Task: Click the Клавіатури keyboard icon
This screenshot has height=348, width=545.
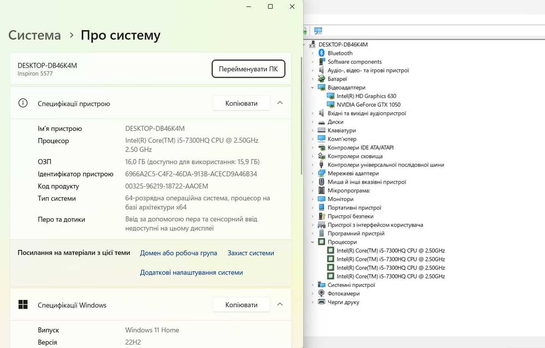Action: point(322,130)
